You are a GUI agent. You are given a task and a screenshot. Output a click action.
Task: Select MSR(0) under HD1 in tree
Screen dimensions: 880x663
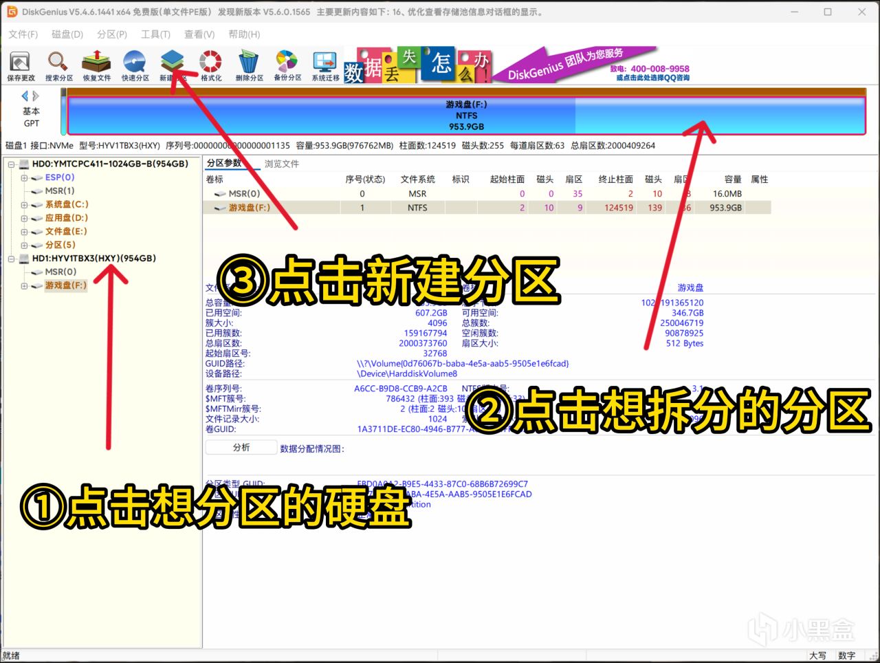[x=60, y=272]
